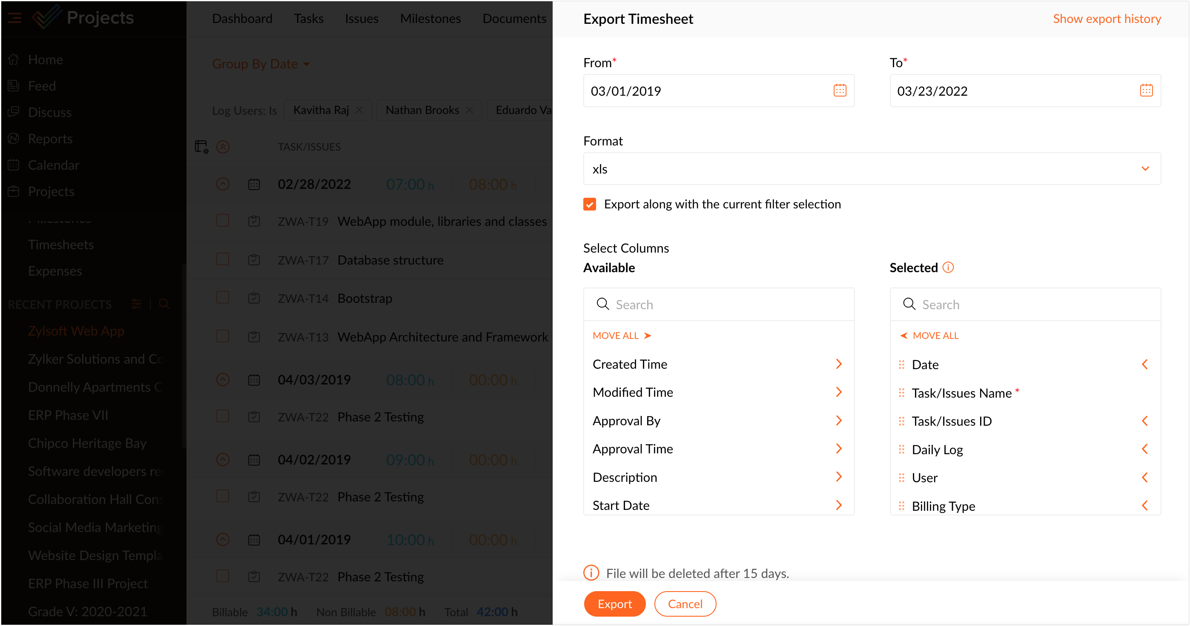Check the ZWA-T13 WebApp Architecture row

click(223, 337)
